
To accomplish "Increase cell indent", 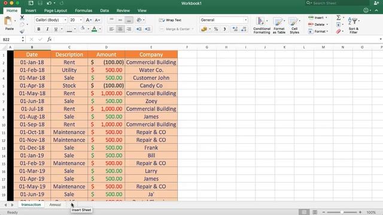I will 148,29.
